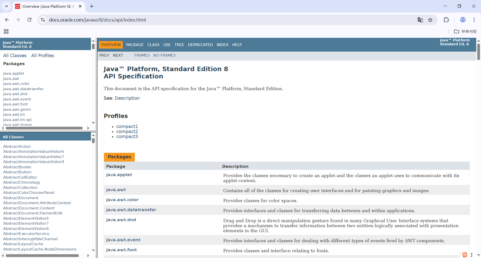Open the compact3 profile
The height and width of the screenshot is (258, 481).
tap(127, 137)
